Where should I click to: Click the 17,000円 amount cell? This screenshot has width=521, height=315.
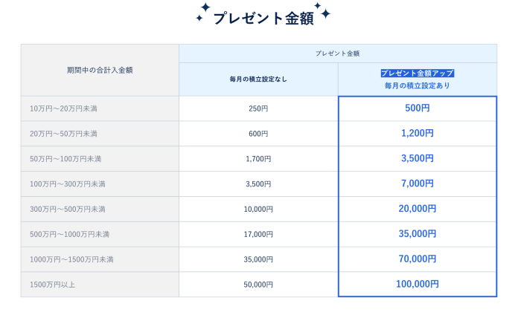(x=258, y=235)
